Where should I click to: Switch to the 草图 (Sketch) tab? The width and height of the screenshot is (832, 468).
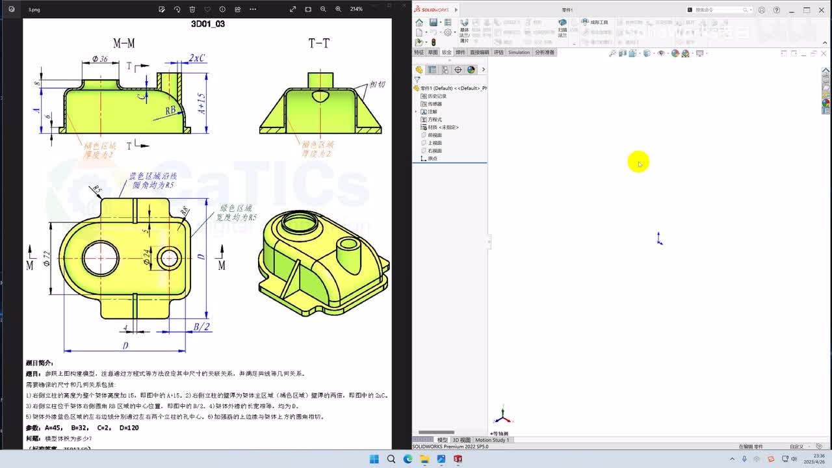click(x=432, y=53)
